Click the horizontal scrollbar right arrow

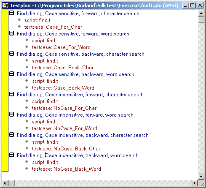pos(195,183)
